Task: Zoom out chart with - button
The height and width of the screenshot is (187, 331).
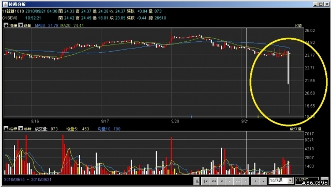Action: [263, 181]
